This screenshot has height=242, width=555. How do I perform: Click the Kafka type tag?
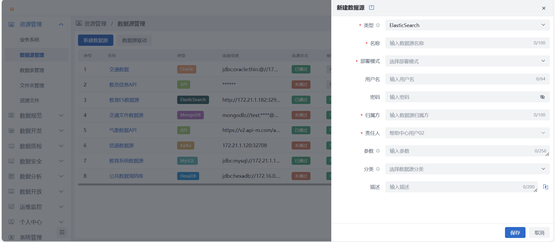(x=186, y=145)
